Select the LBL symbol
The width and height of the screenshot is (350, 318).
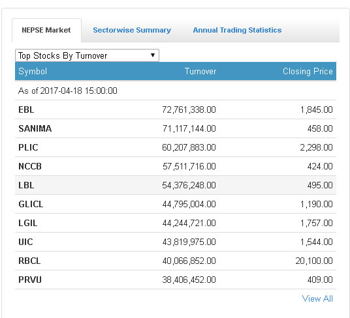(x=26, y=185)
